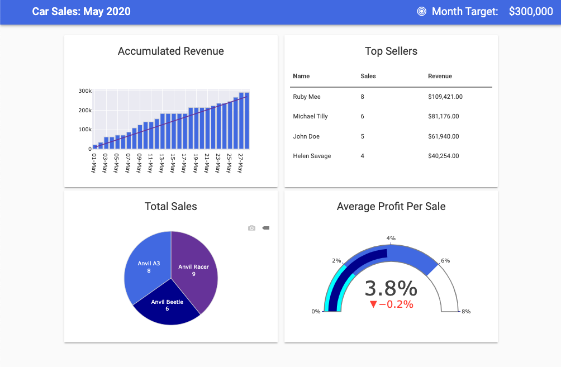
Task: Click the camera download plot icon
Action: tap(251, 228)
